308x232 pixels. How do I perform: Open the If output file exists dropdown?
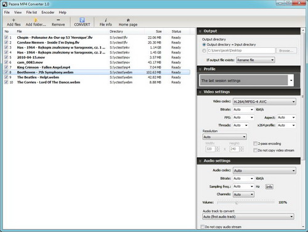(x=256, y=60)
